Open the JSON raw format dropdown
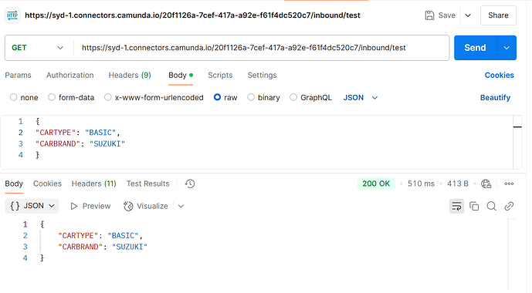532x293 pixels. [x=361, y=98]
